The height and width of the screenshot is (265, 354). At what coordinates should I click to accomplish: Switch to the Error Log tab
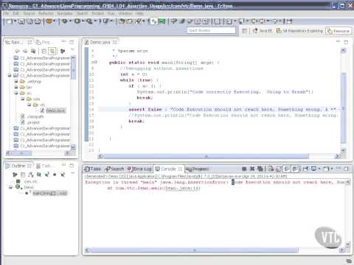pos(139,169)
